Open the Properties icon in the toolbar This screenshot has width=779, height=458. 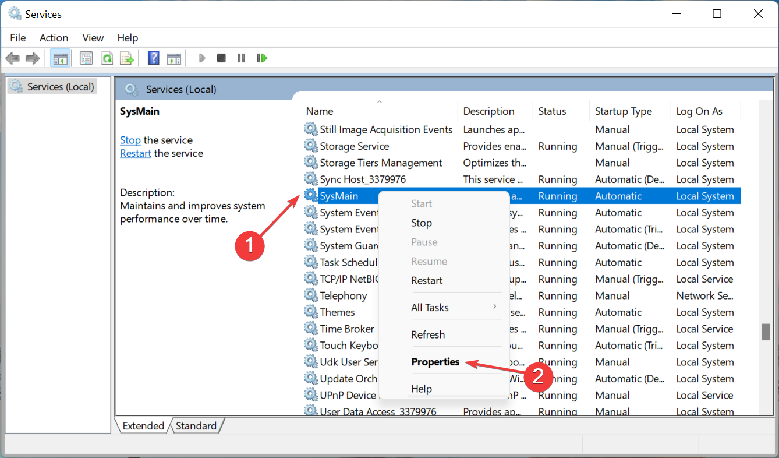pos(86,58)
